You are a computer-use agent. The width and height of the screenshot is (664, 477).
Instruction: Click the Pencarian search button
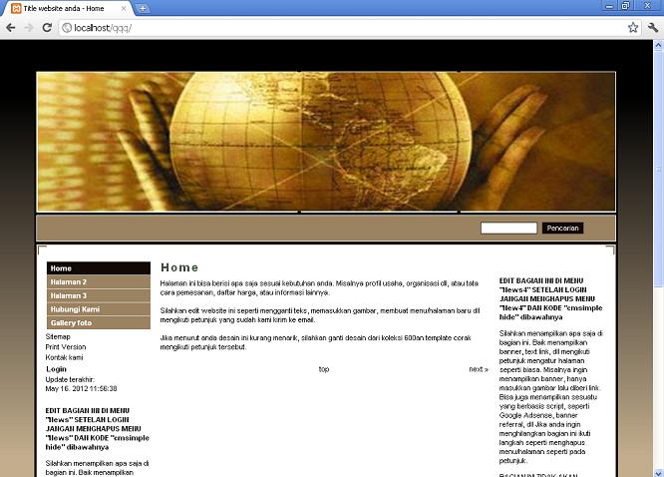pyautogui.click(x=562, y=229)
